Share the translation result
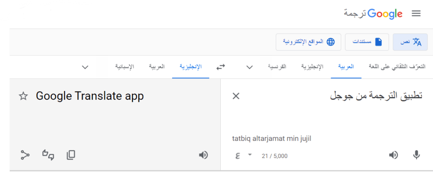 tap(25, 155)
